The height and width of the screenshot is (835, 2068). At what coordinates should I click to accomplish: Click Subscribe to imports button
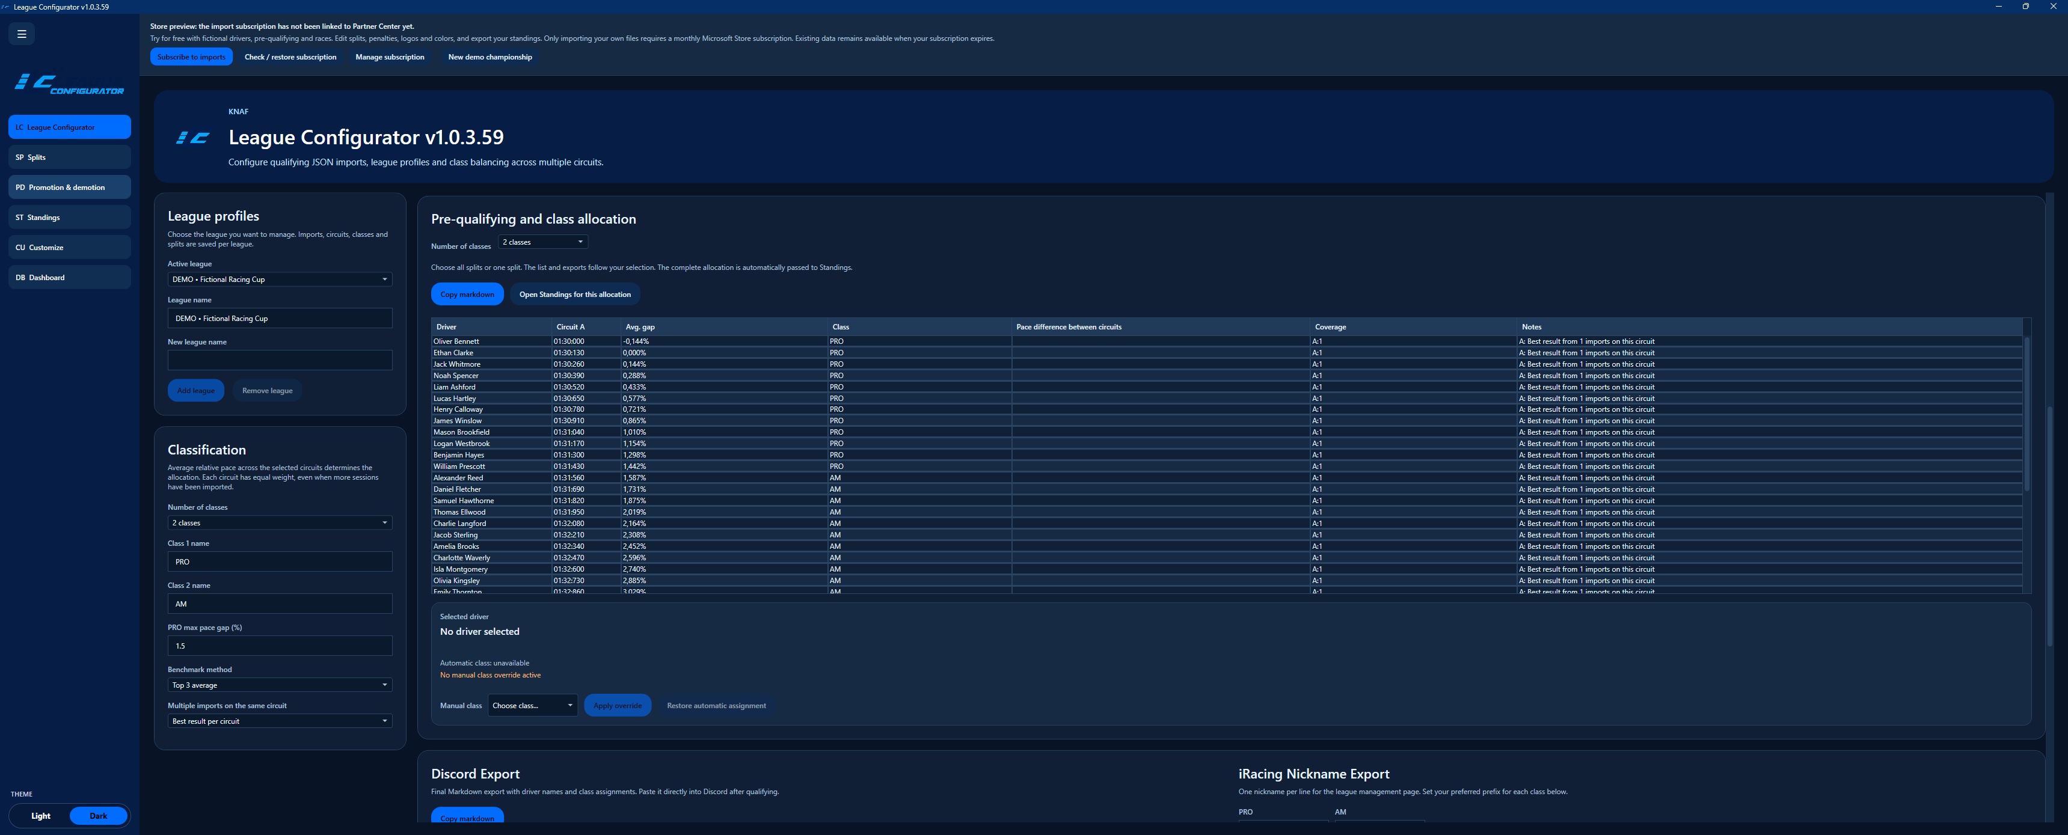click(x=191, y=57)
